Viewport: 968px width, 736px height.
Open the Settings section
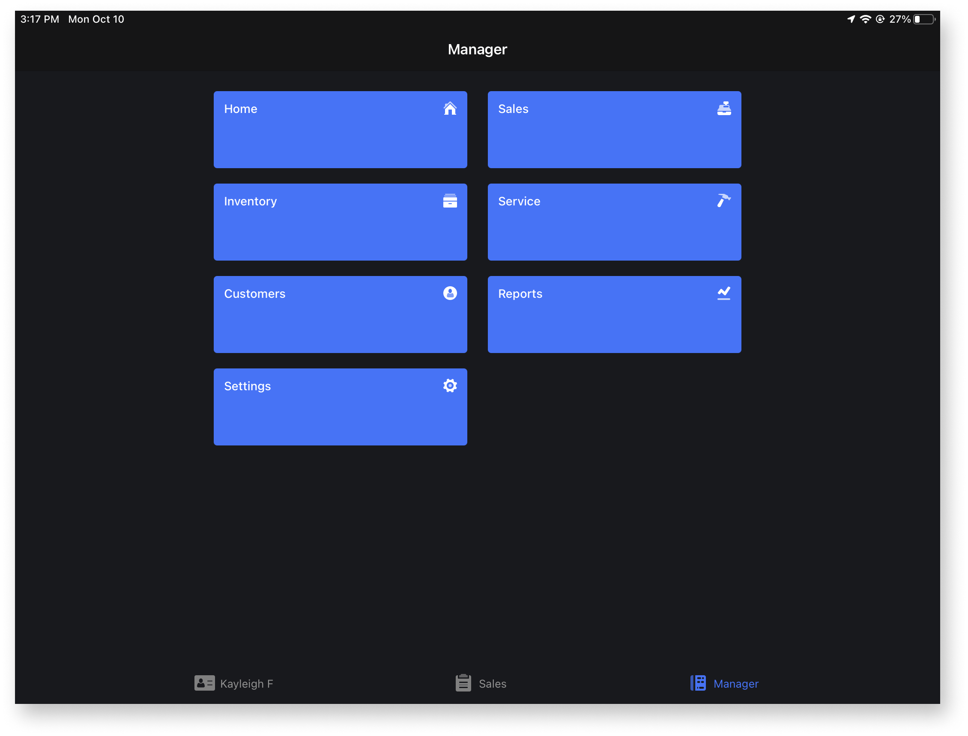point(341,407)
